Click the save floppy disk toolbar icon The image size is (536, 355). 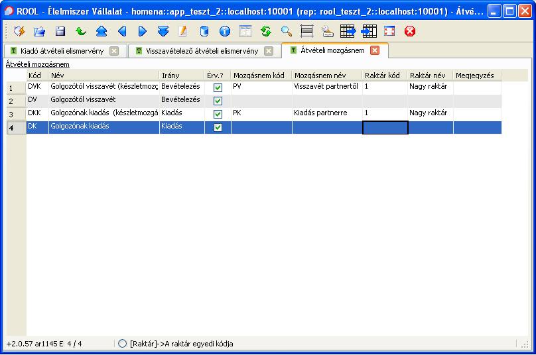pyautogui.click(x=60, y=31)
